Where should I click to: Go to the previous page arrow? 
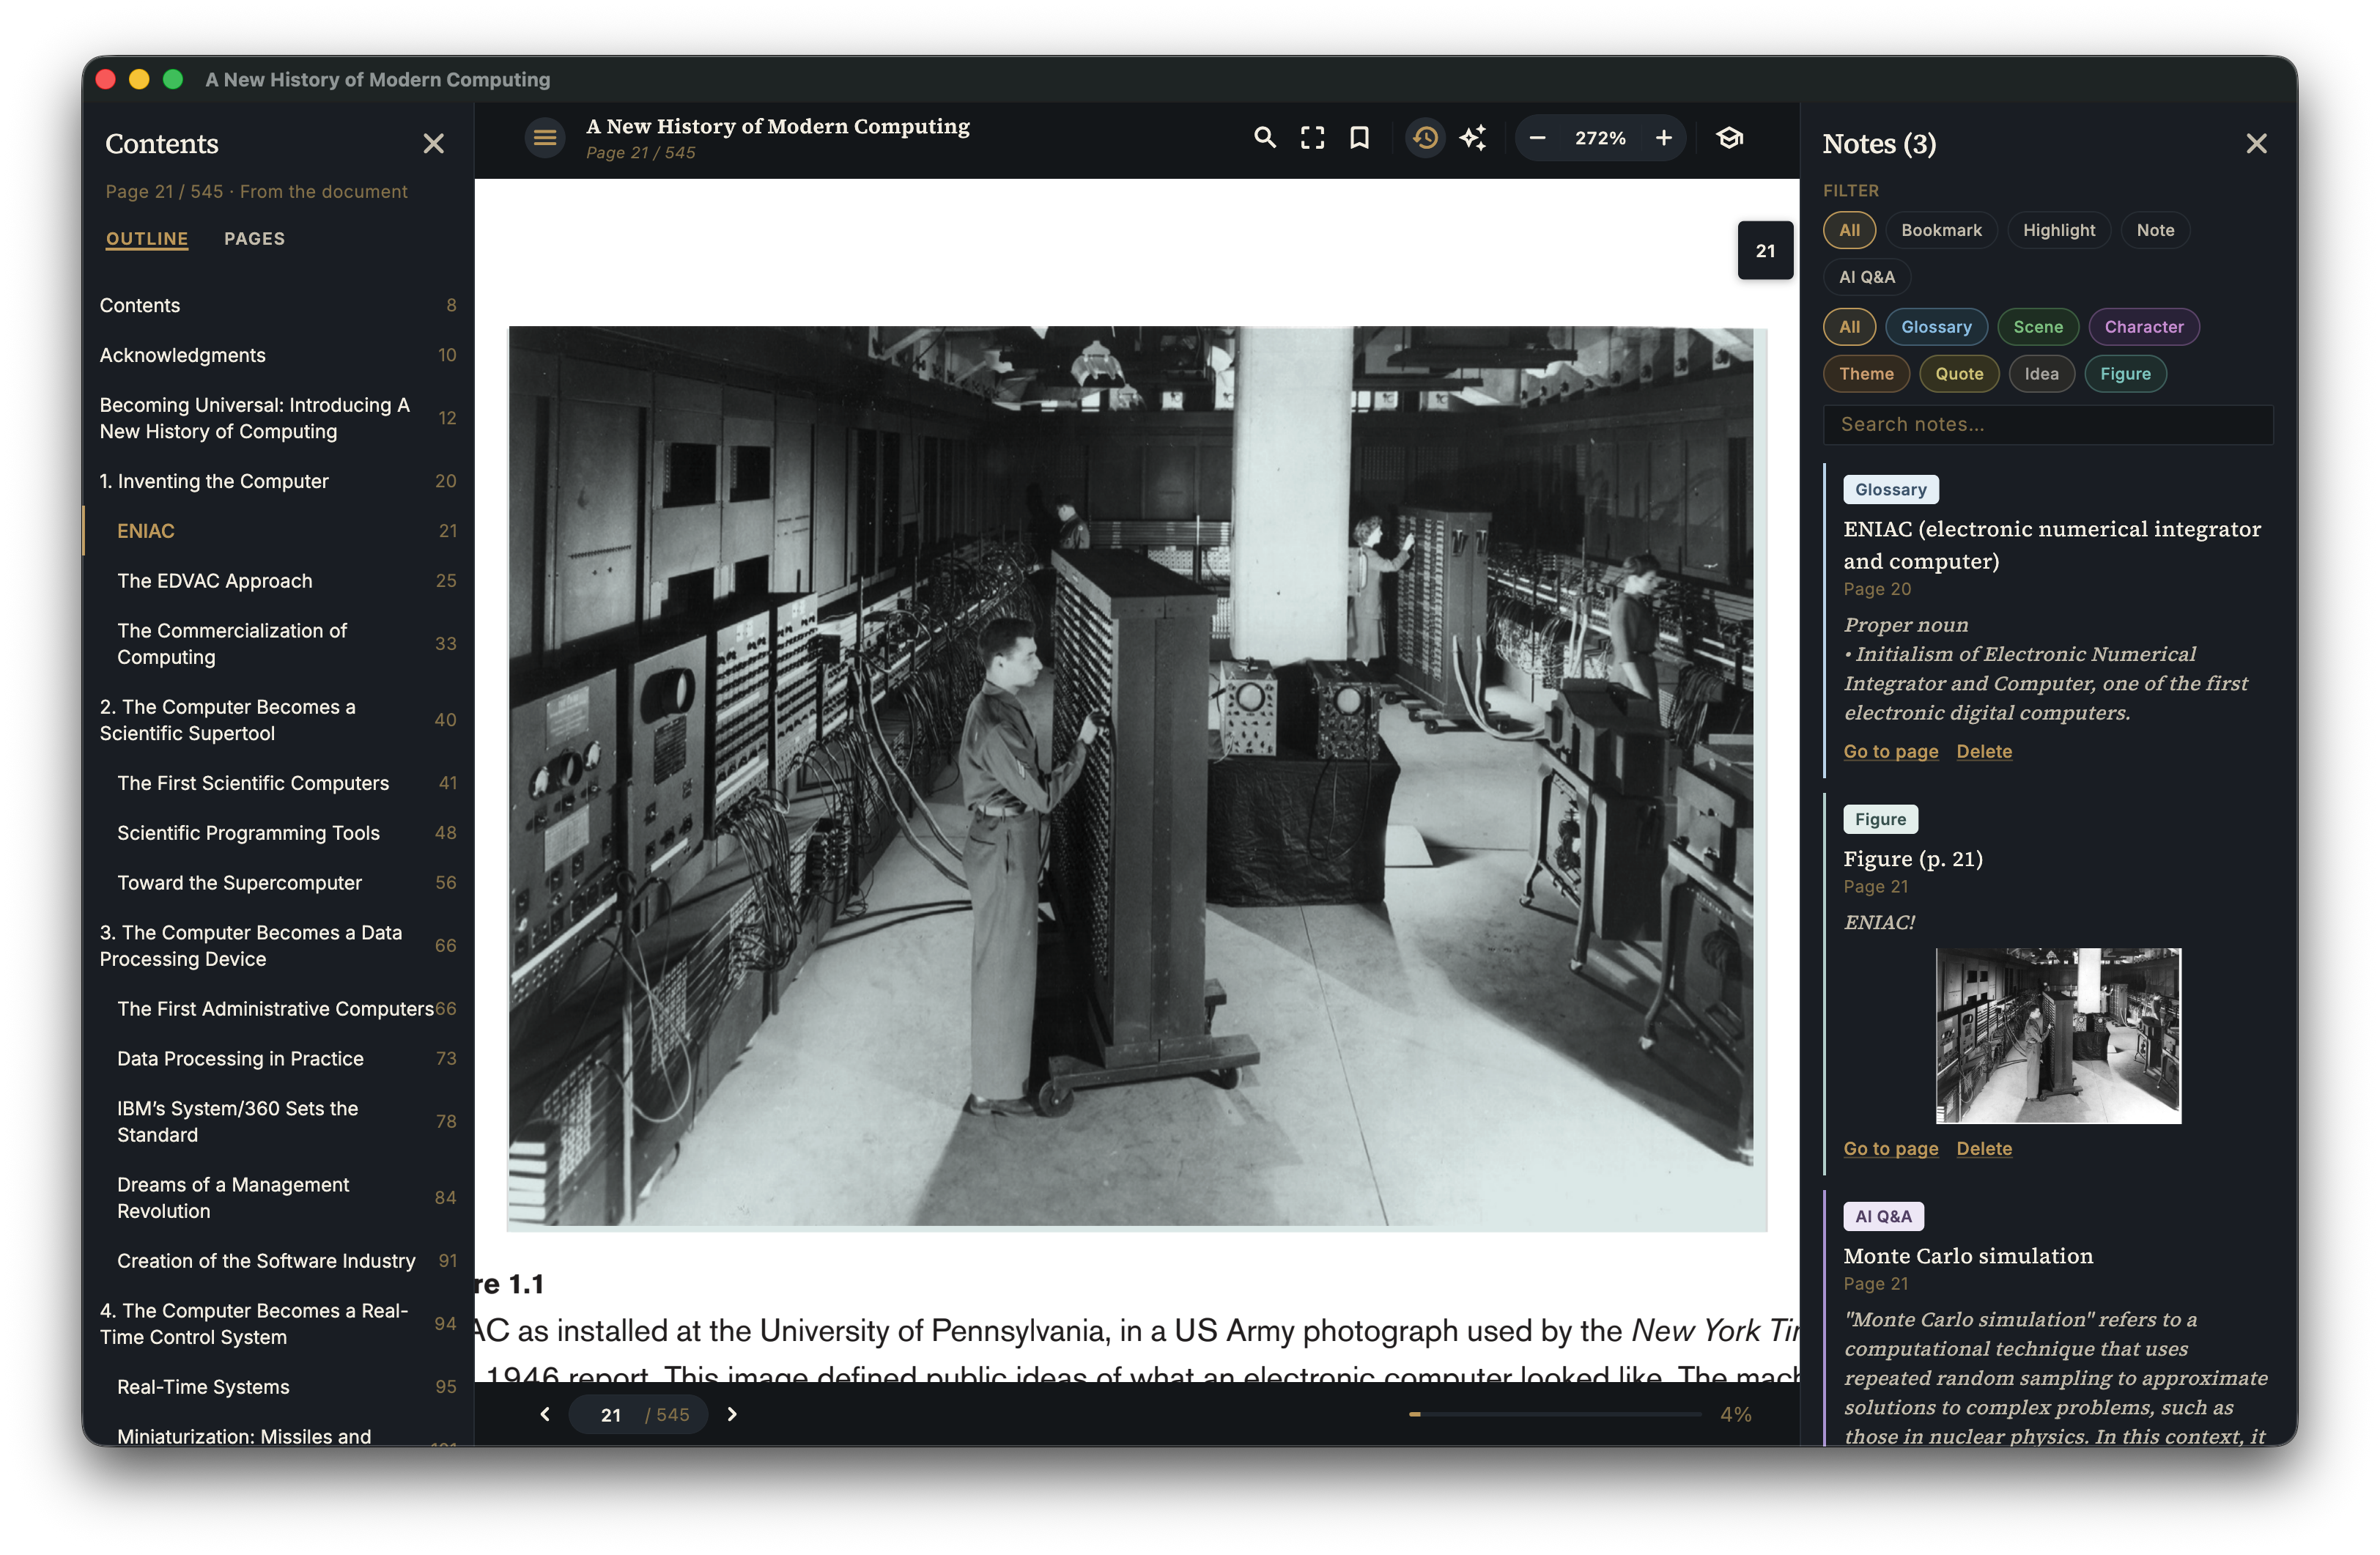click(x=545, y=1414)
